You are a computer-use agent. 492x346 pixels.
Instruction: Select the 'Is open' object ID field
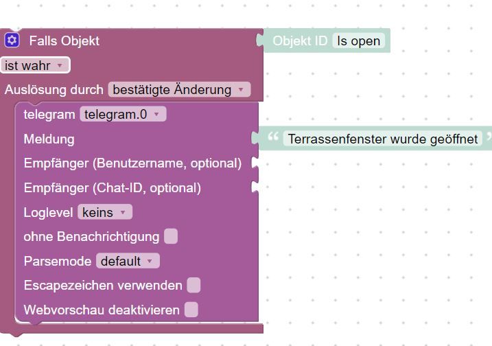point(359,41)
